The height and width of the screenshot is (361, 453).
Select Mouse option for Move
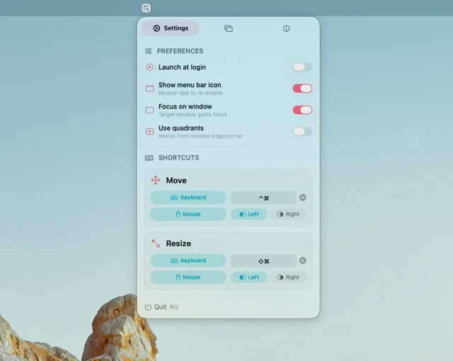point(188,214)
